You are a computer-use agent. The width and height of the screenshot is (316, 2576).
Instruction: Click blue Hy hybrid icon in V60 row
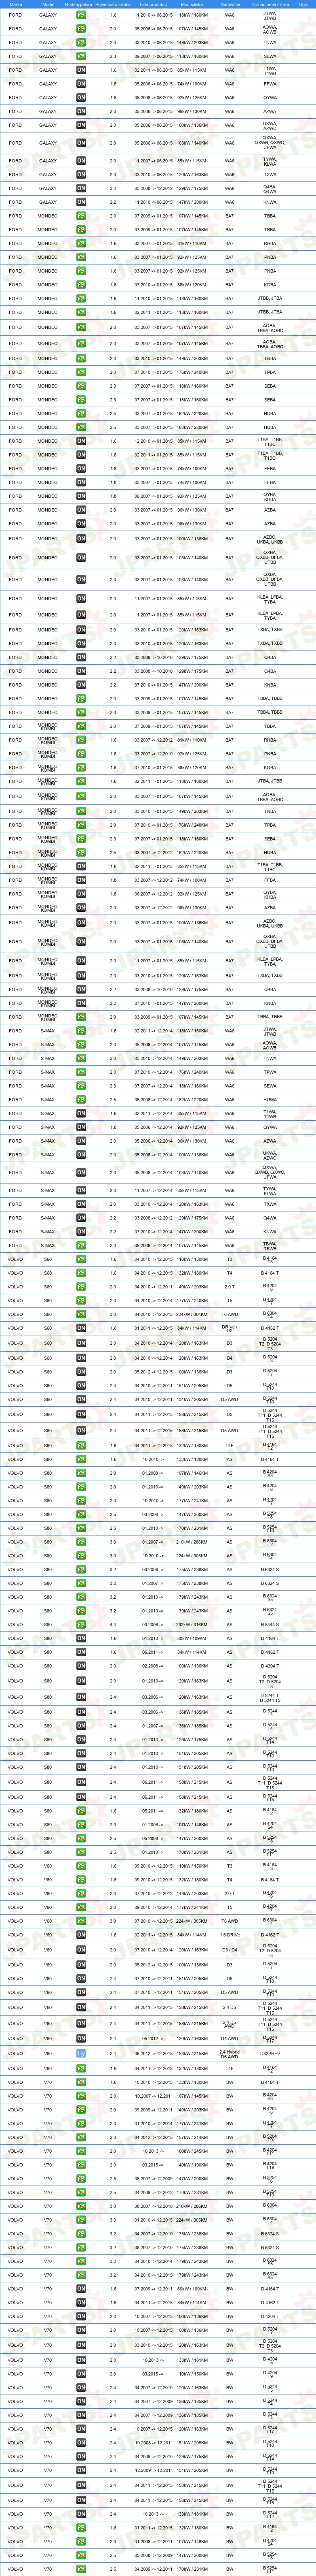[x=82, y=2053]
